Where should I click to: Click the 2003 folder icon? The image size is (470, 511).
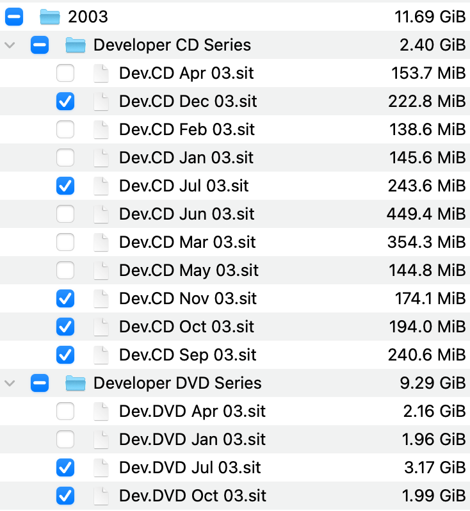pyautogui.click(x=49, y=17)
